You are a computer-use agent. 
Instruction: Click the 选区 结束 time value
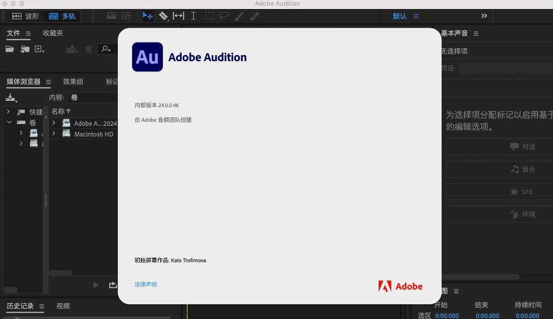coord(487,316)
